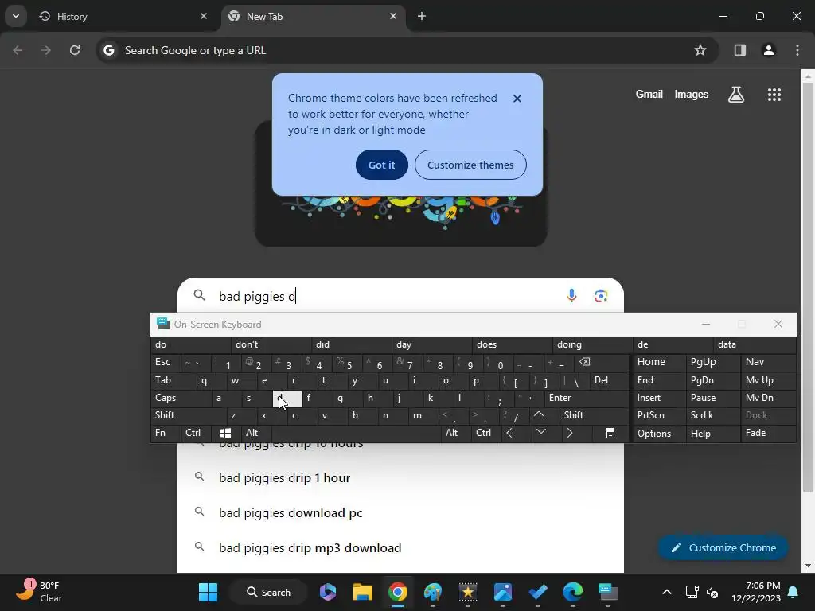This screenshot has width=815, height=611.
Task: Tap the Esc key on On-Screen Keyboard
Action: pyautogui.click(x=165, y=362)
